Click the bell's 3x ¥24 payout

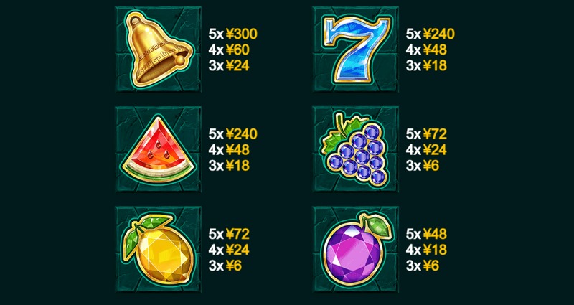click(x=229, y=66)
